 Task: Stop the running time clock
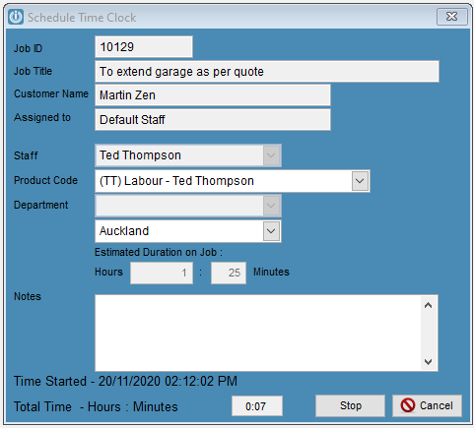[350, 405]
